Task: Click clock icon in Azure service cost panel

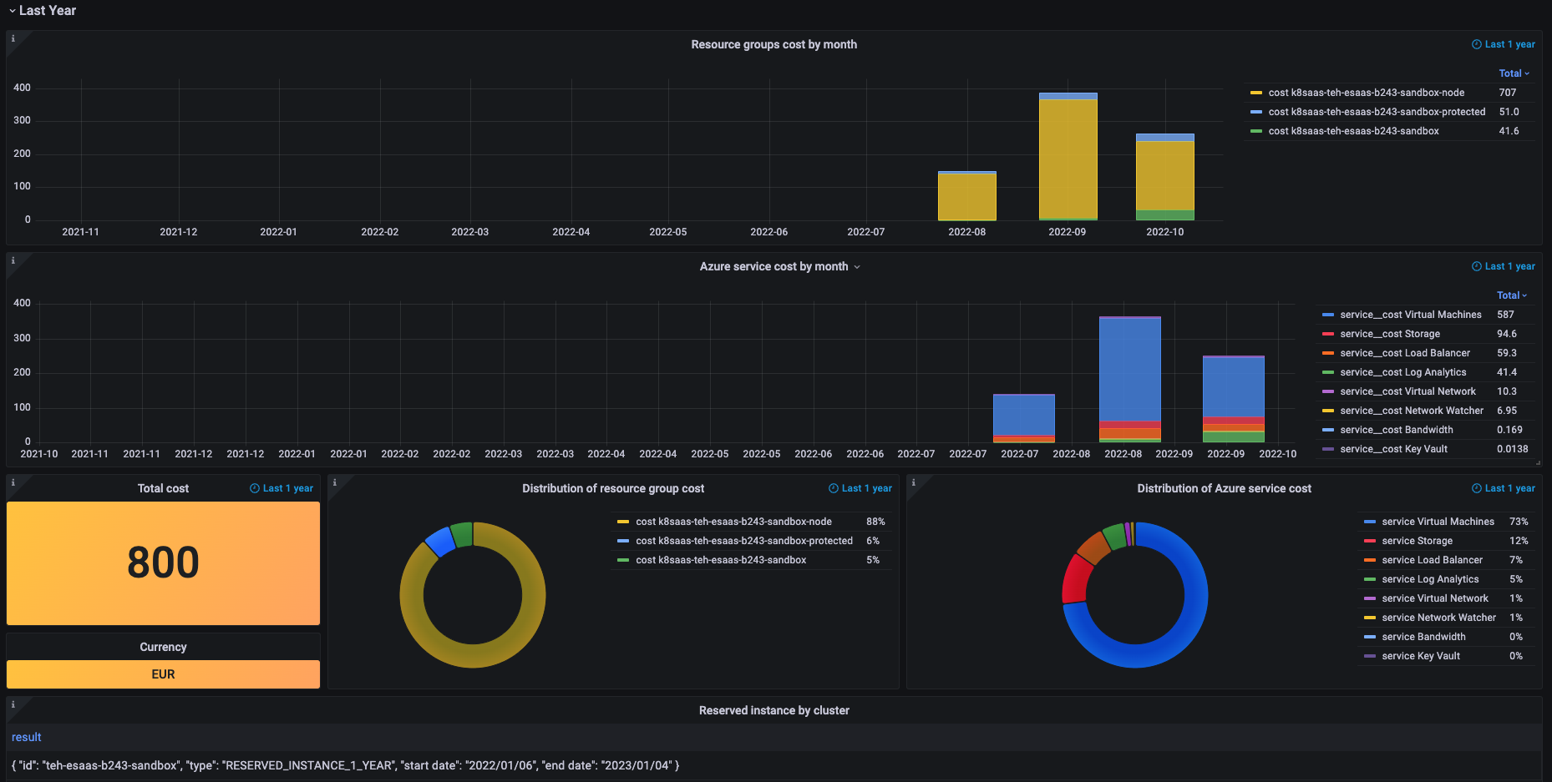Action: [x=1476, y=266]
